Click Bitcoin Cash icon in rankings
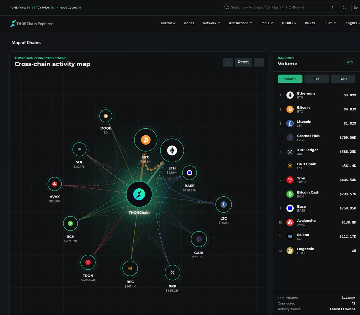This screenshot has width=360, height=315. pos(290,194)
